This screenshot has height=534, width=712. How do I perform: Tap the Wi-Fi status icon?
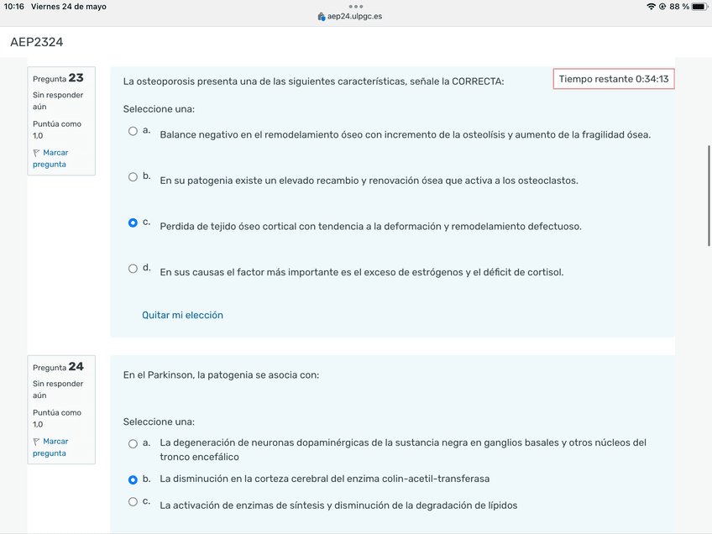pyautogui.click(x=651, y=7)
